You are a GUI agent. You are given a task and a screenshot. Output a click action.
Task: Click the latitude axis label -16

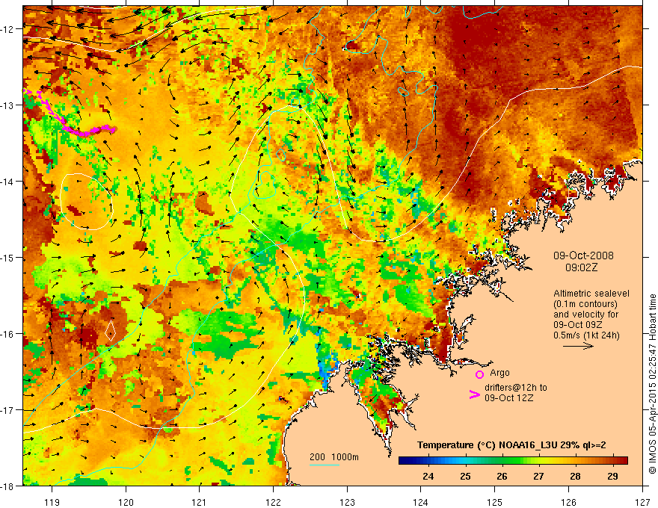tap(8, 334)
